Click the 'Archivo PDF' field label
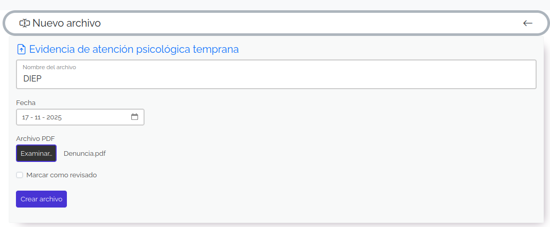This screenshot has width=550, height=227. [36, 138]
